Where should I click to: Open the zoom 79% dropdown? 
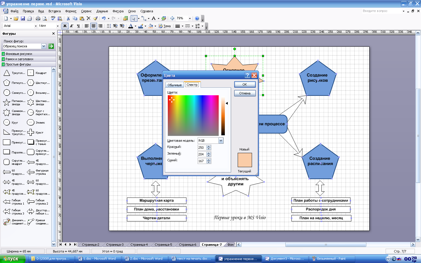tap(190, 18)
